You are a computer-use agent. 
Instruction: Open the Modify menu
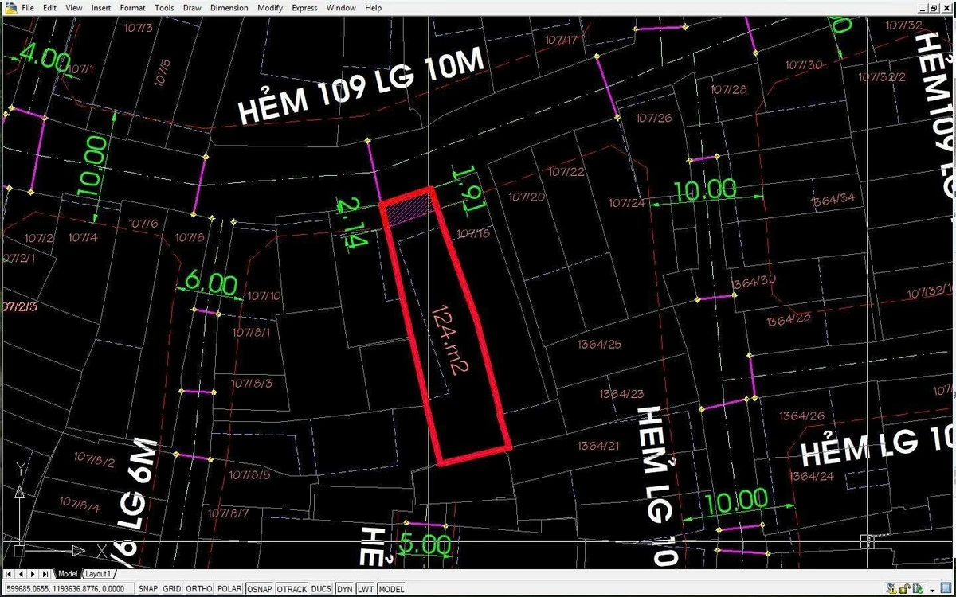pos(269,8)
